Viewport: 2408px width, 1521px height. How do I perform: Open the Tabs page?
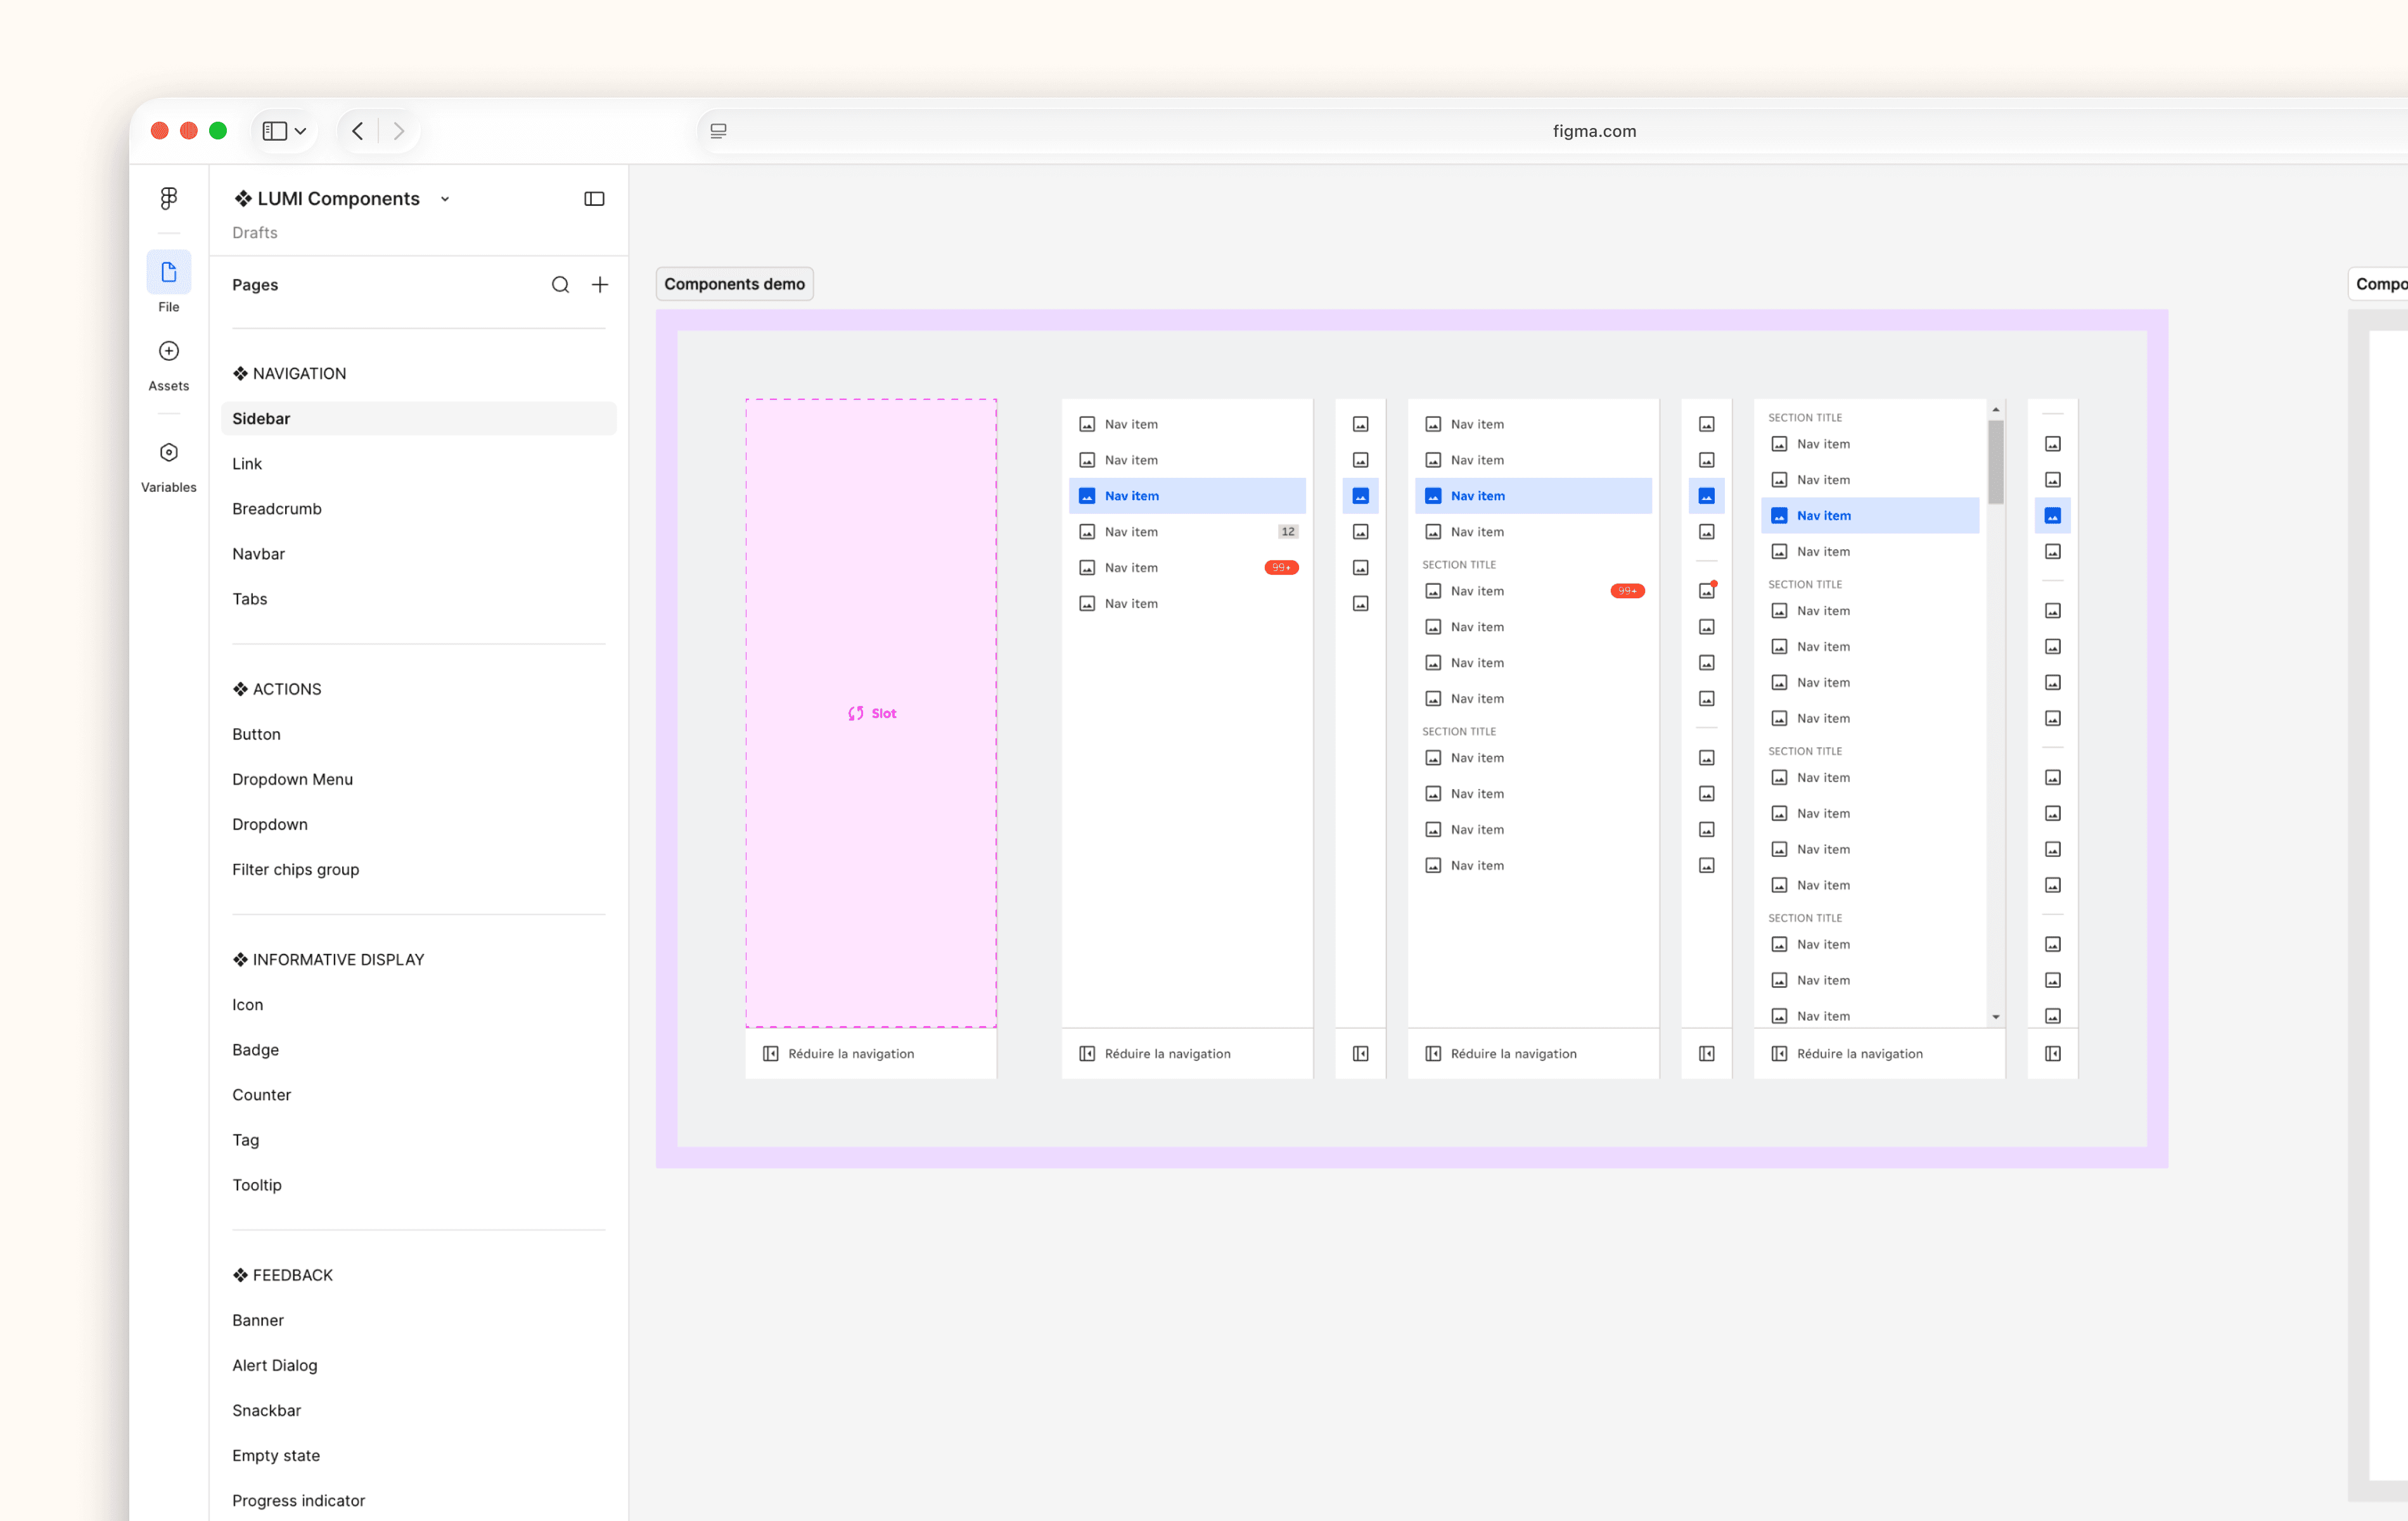250,599
